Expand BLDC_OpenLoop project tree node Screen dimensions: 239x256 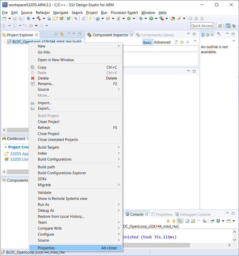(x=4, y=42)
